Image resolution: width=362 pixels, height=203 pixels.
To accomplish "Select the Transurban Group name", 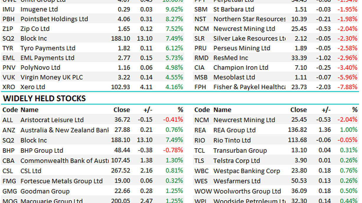I will (240, 150).
